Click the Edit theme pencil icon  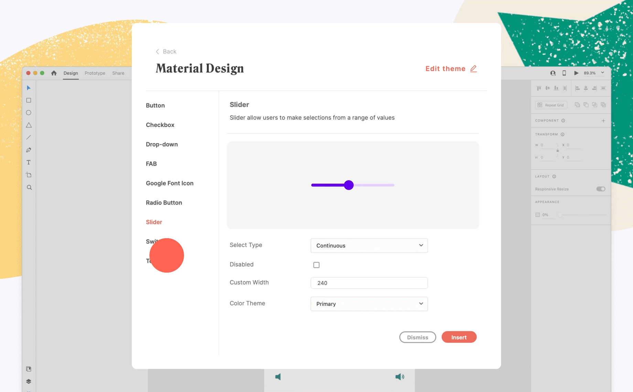click(474, 69)
